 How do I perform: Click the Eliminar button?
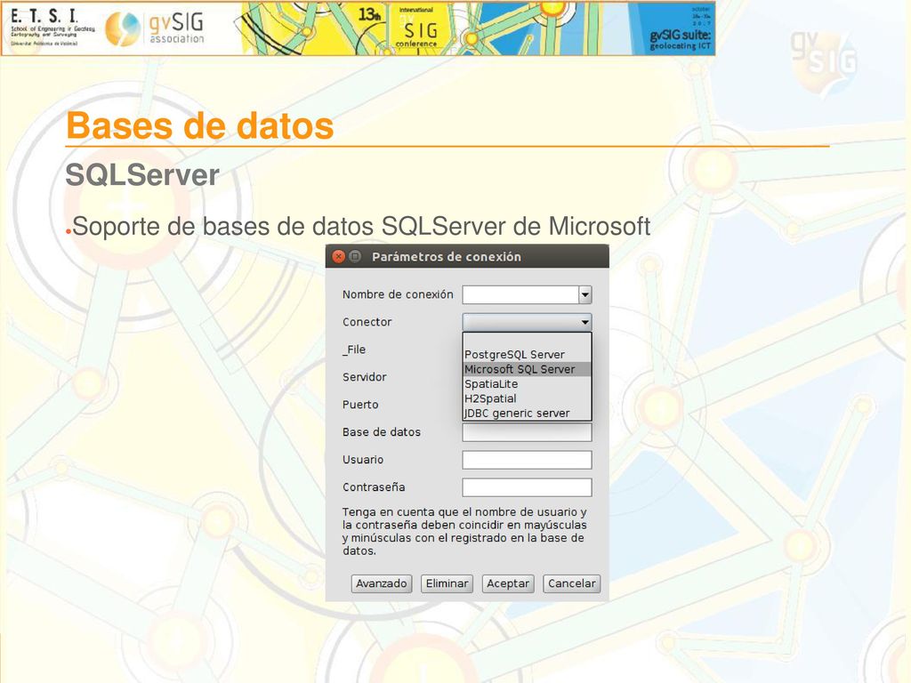coord(447,583)
